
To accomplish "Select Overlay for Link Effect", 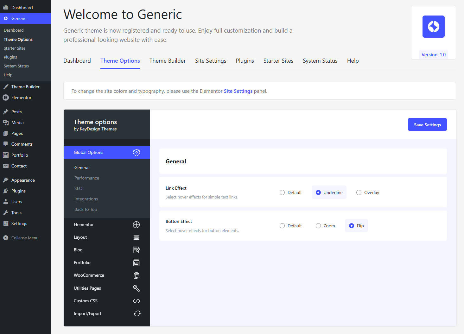I will pyautogui.click(x=359, y=192).
